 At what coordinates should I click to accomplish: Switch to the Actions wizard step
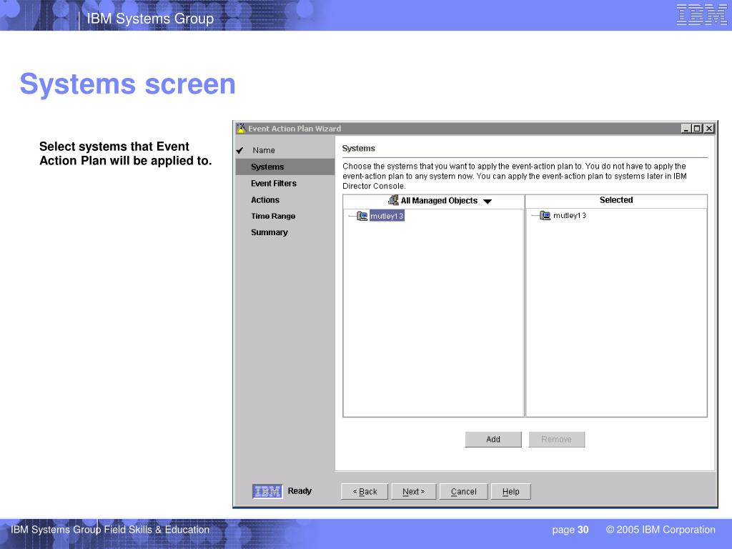point(265,200)
